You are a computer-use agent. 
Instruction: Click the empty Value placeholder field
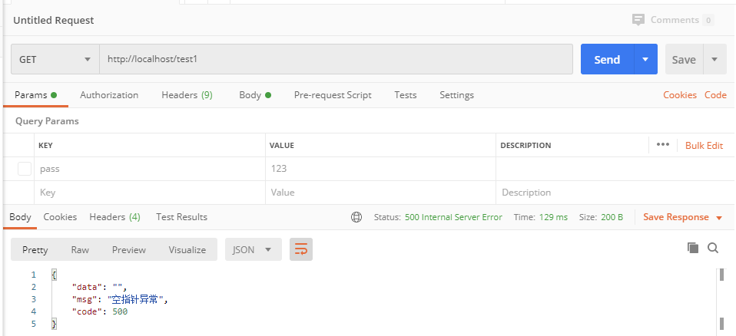(380, 193)
